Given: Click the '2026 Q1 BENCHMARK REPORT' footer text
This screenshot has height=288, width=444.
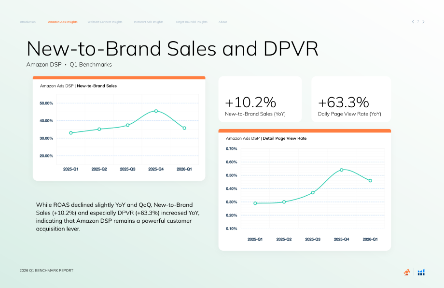Looking at the screenshot, I should [x=46, y=271].
